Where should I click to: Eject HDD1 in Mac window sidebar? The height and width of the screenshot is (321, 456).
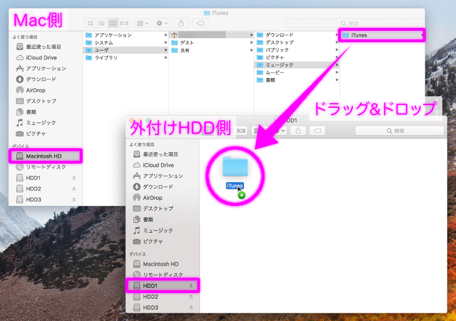[74, 178]
